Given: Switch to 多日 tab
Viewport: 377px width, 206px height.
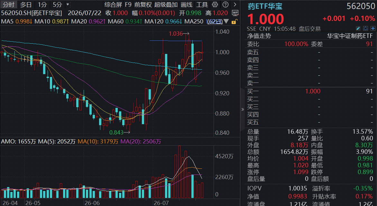Looking at the screenshot, I should 26,4.
